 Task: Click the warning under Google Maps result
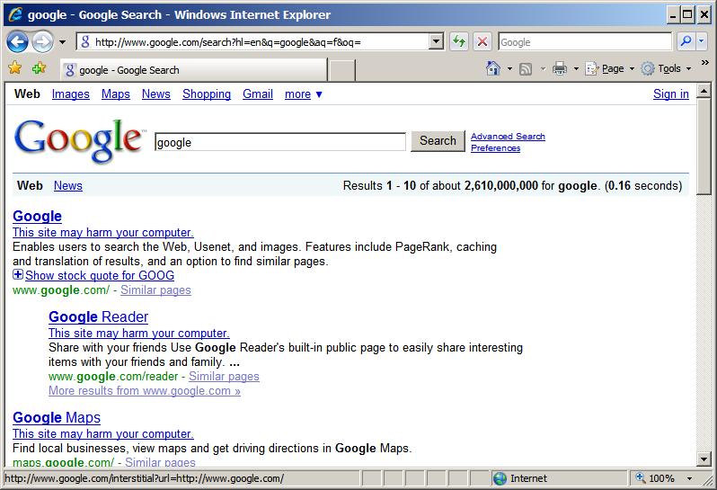103,433
